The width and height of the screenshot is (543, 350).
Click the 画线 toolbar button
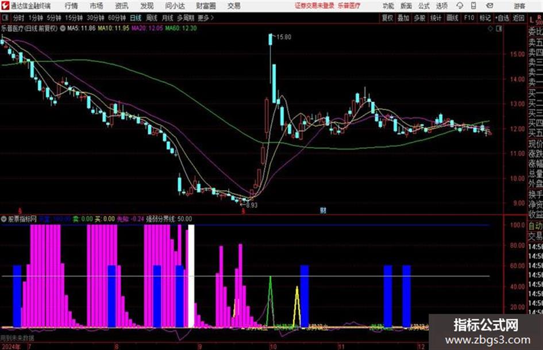452,18
